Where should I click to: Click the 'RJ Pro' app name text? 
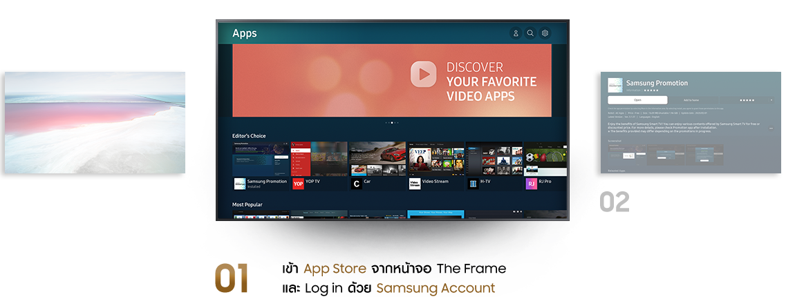coord(545,181)
